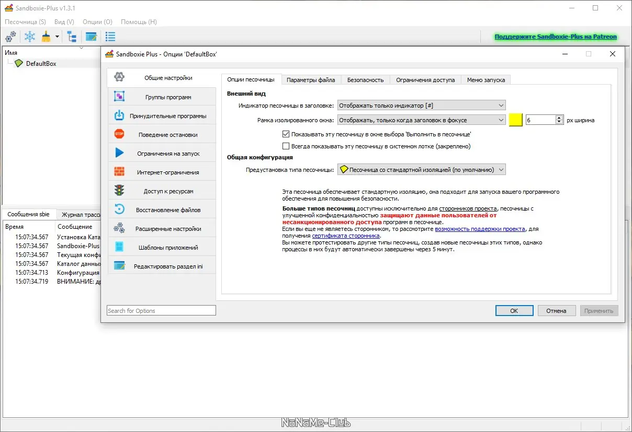Open Расширенные настройки sidebar section
Image resolution: width=632 pixels, height=432 pixels.
162,229
